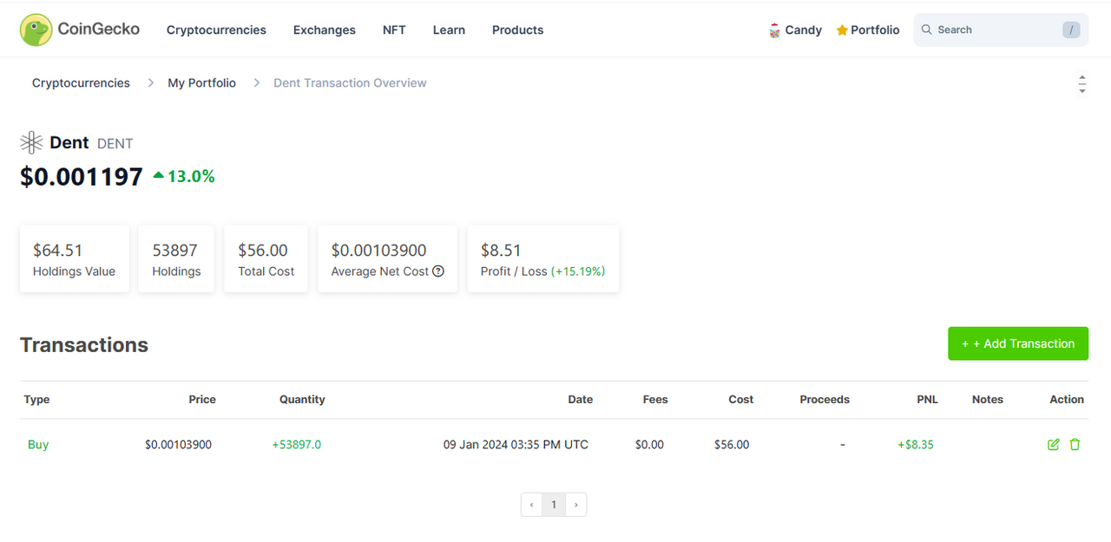Viewport: 1111px width, 542px height.
Task: Click the Price column header
Action: point(202,400)
